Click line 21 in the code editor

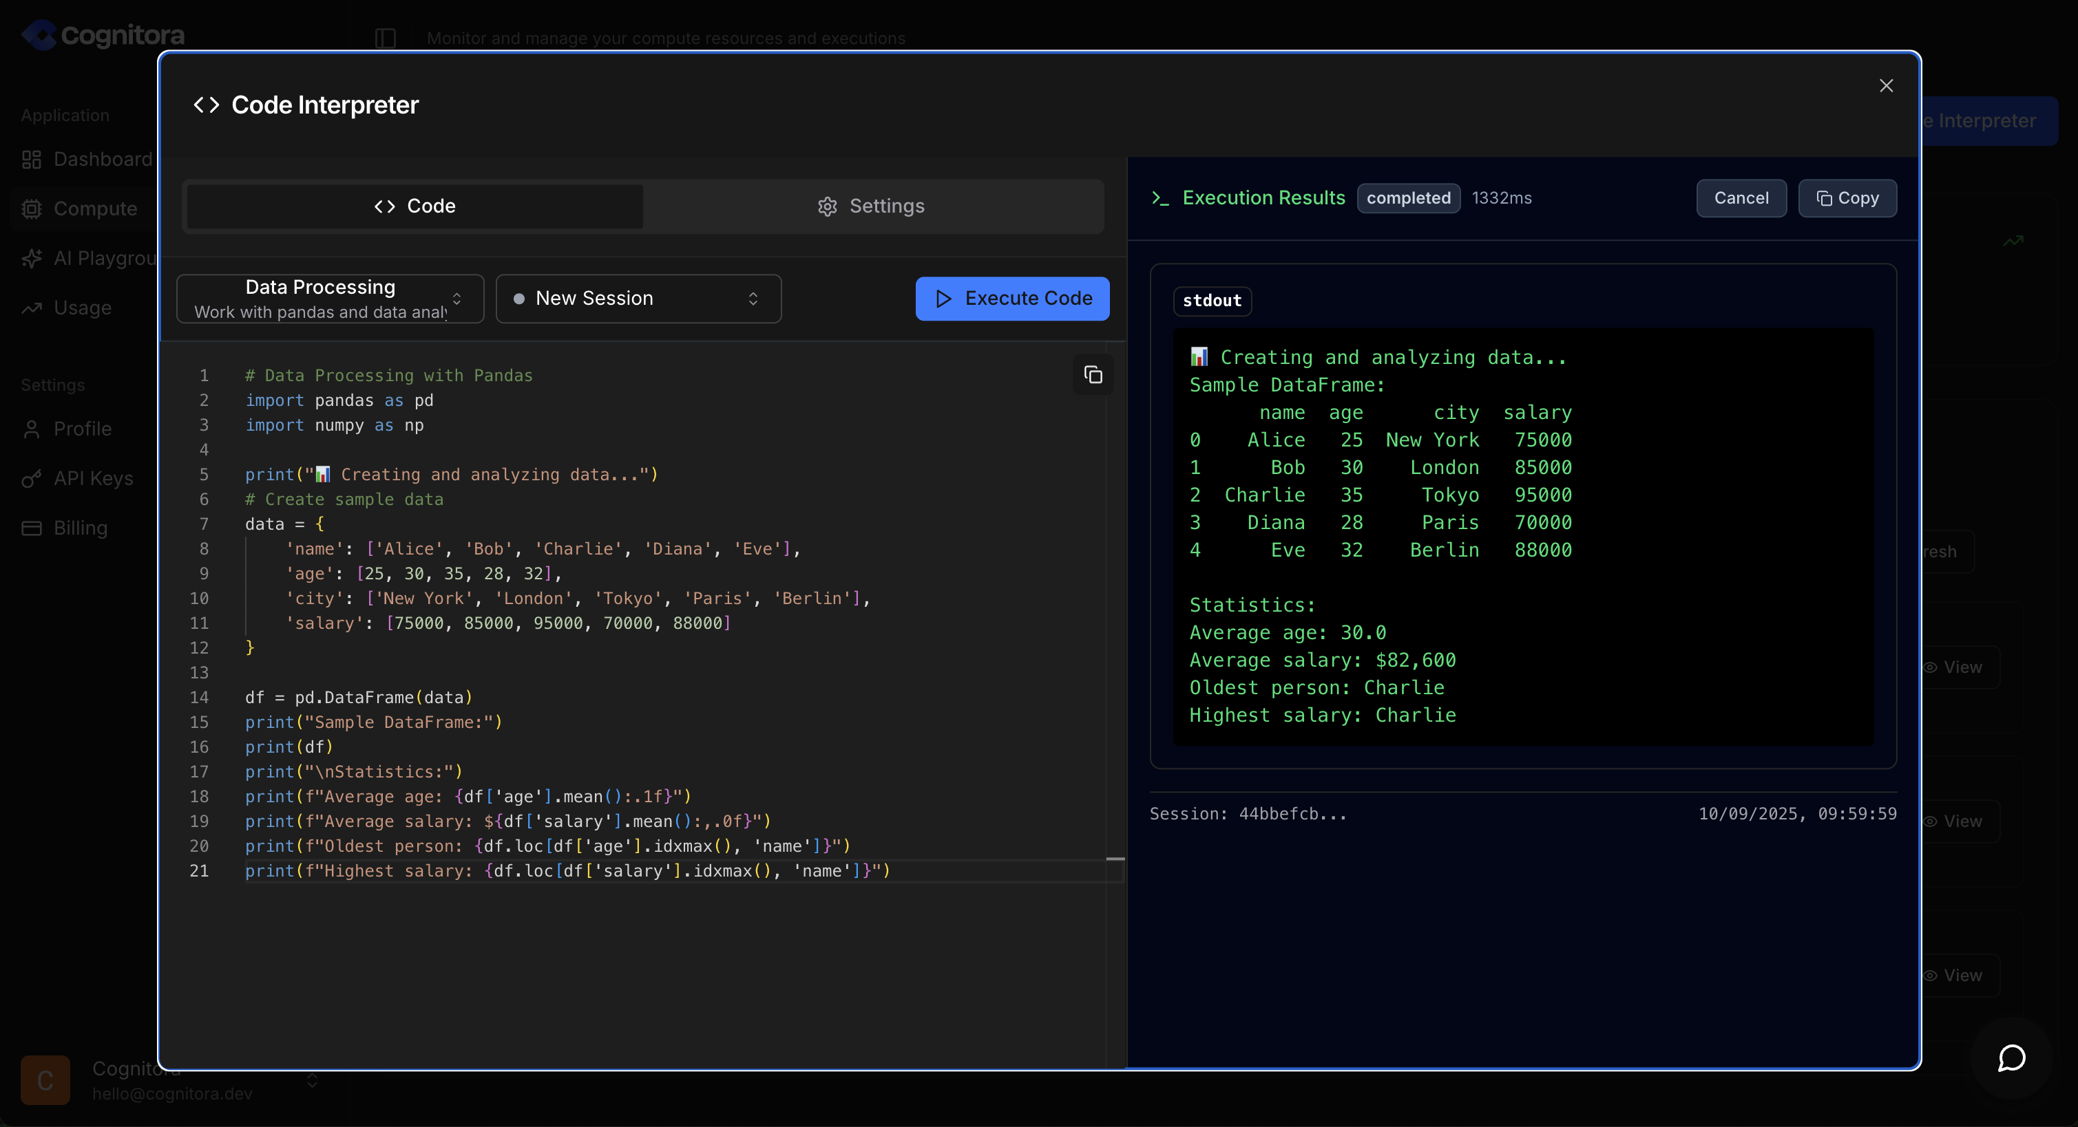click(x=567, y=870)
